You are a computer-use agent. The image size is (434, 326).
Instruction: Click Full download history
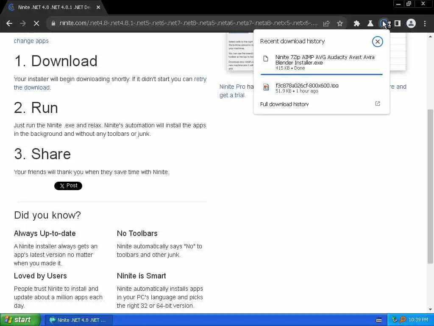284,104
